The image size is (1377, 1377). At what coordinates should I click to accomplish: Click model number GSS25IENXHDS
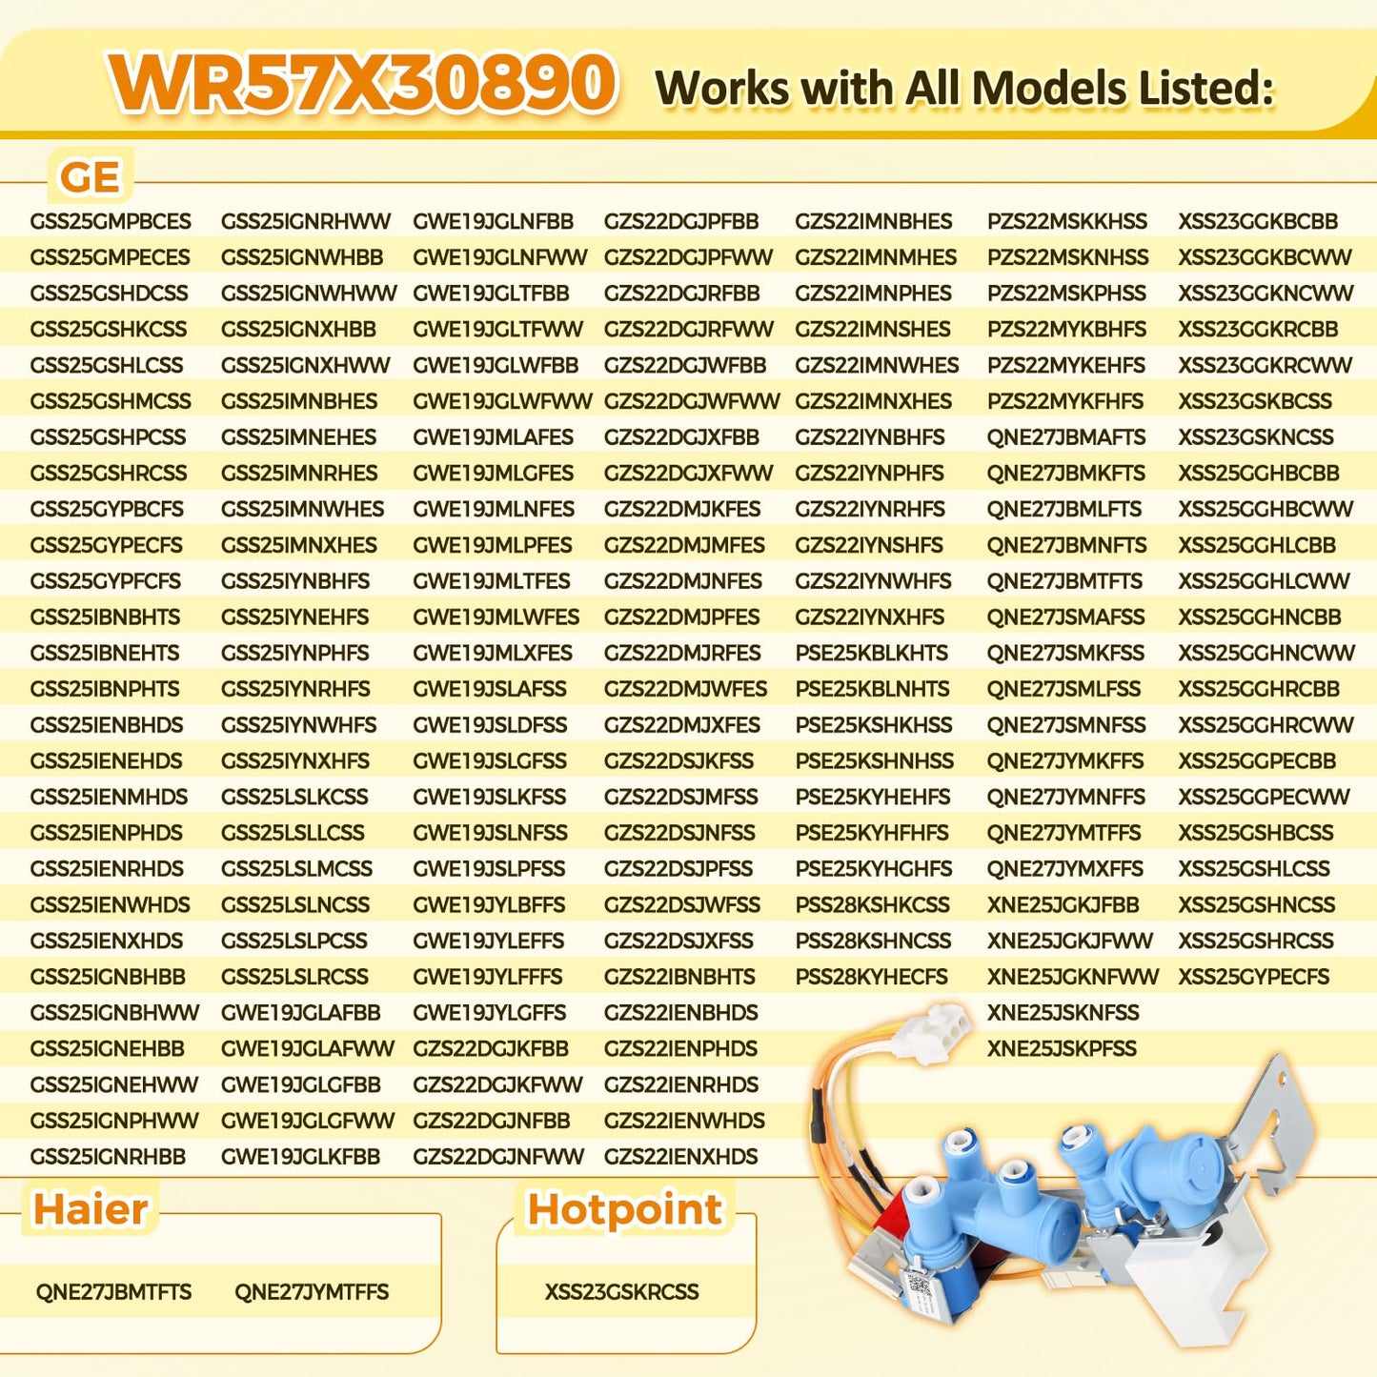[x=107, y=940]
